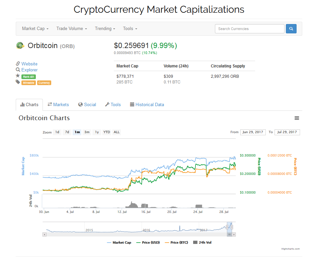Click the From date field

(253, 132)
